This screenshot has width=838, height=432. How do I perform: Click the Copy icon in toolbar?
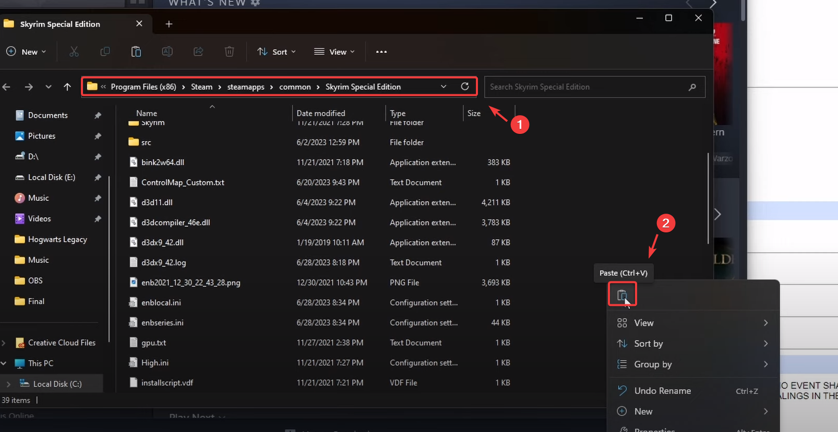point(105,52)
